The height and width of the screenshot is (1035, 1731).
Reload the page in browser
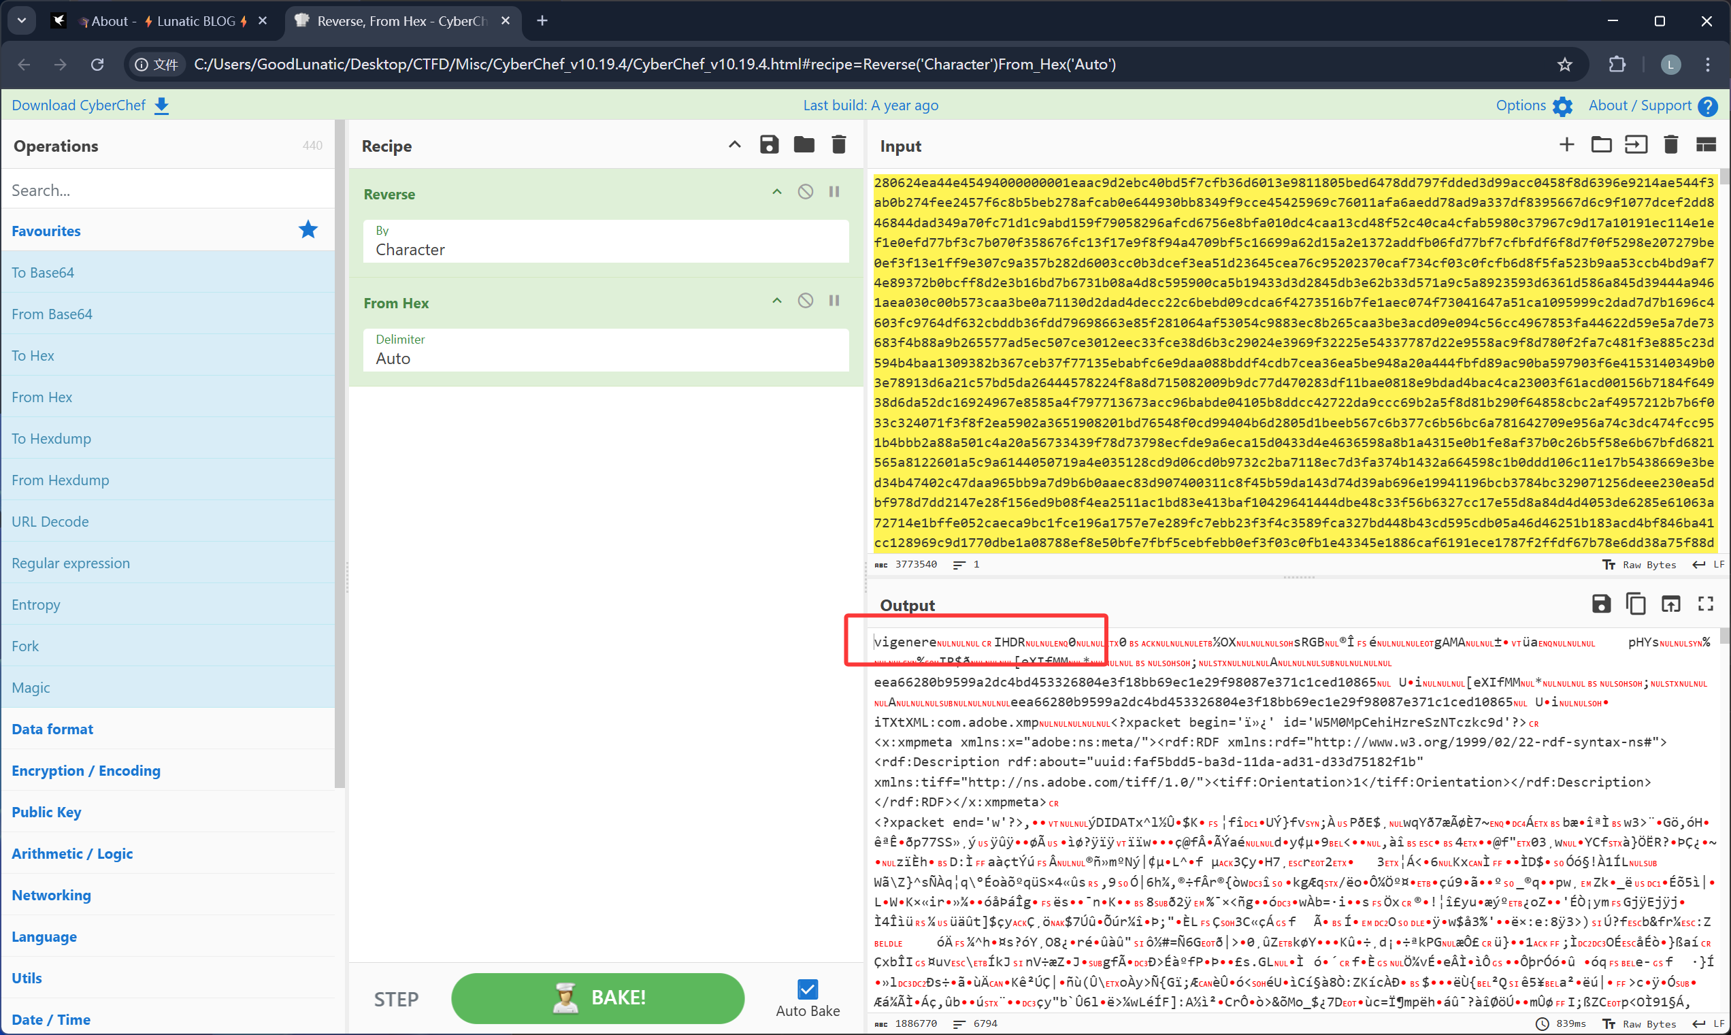click(97, 64)
